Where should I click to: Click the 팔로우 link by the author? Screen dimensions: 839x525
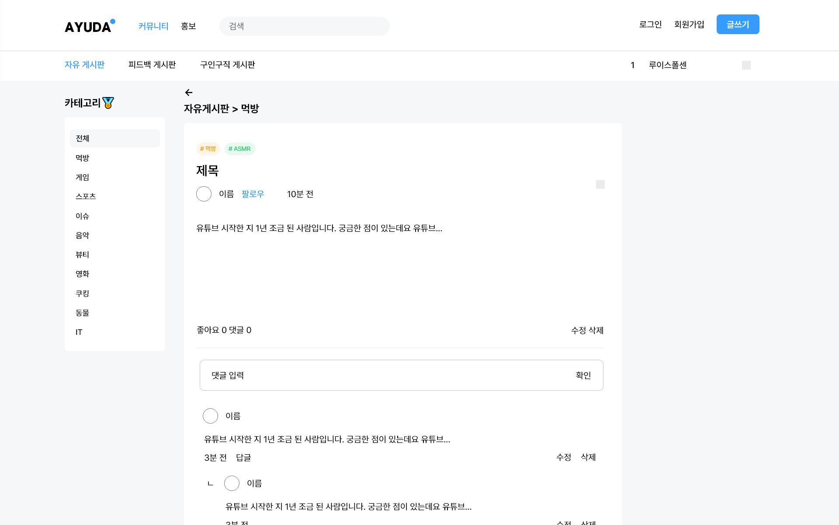click(253, 194)
